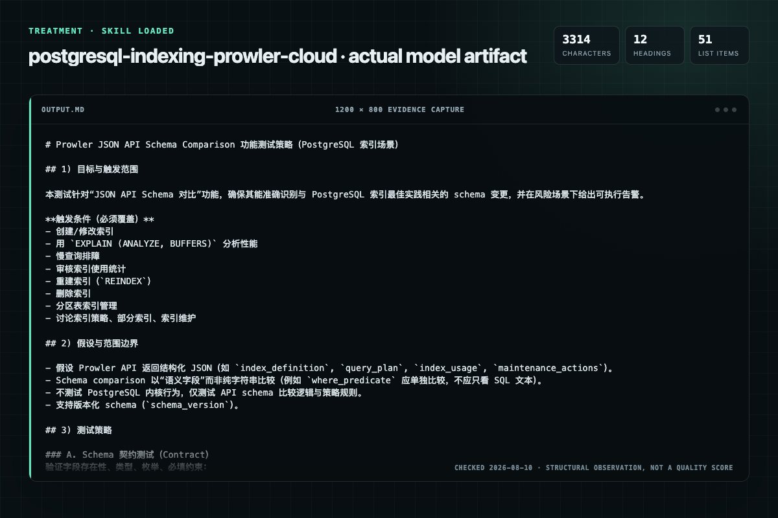This screenshot has height=518, width=778.
Task: Click the 'TREATMENT · SKILL LOADED' label
Action: [x=101, y=30]
